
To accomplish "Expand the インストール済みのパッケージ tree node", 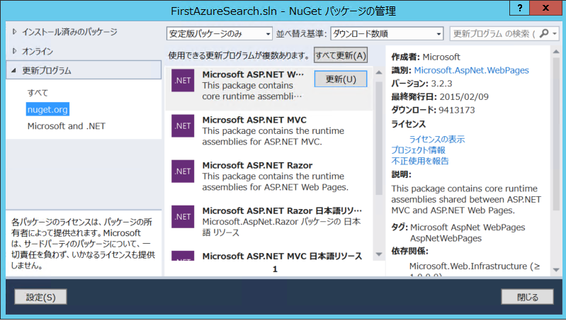I will pyautogui.click(x=14, y=32).
